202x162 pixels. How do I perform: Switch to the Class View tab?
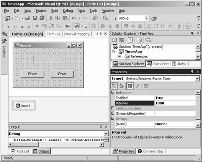[158, 64]
